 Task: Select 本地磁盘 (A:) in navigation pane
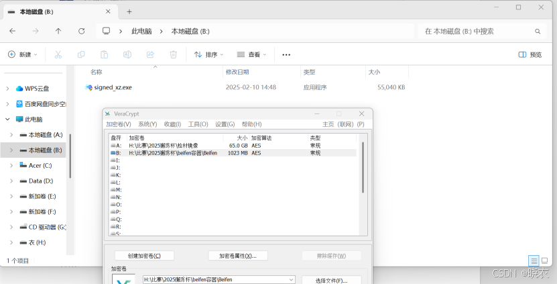pos(46,134)
